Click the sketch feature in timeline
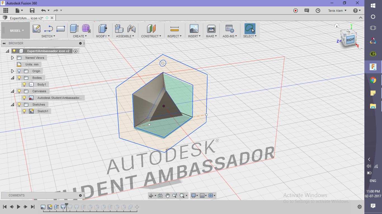This screenshot has width=382, height=214. coord(50,207)
